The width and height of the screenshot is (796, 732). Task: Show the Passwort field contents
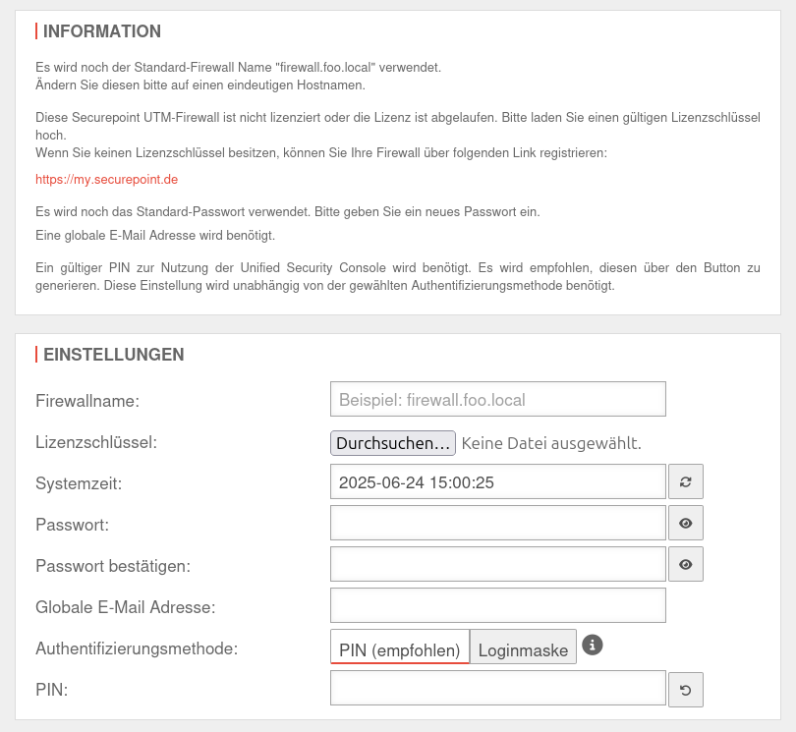click(686, 523)
